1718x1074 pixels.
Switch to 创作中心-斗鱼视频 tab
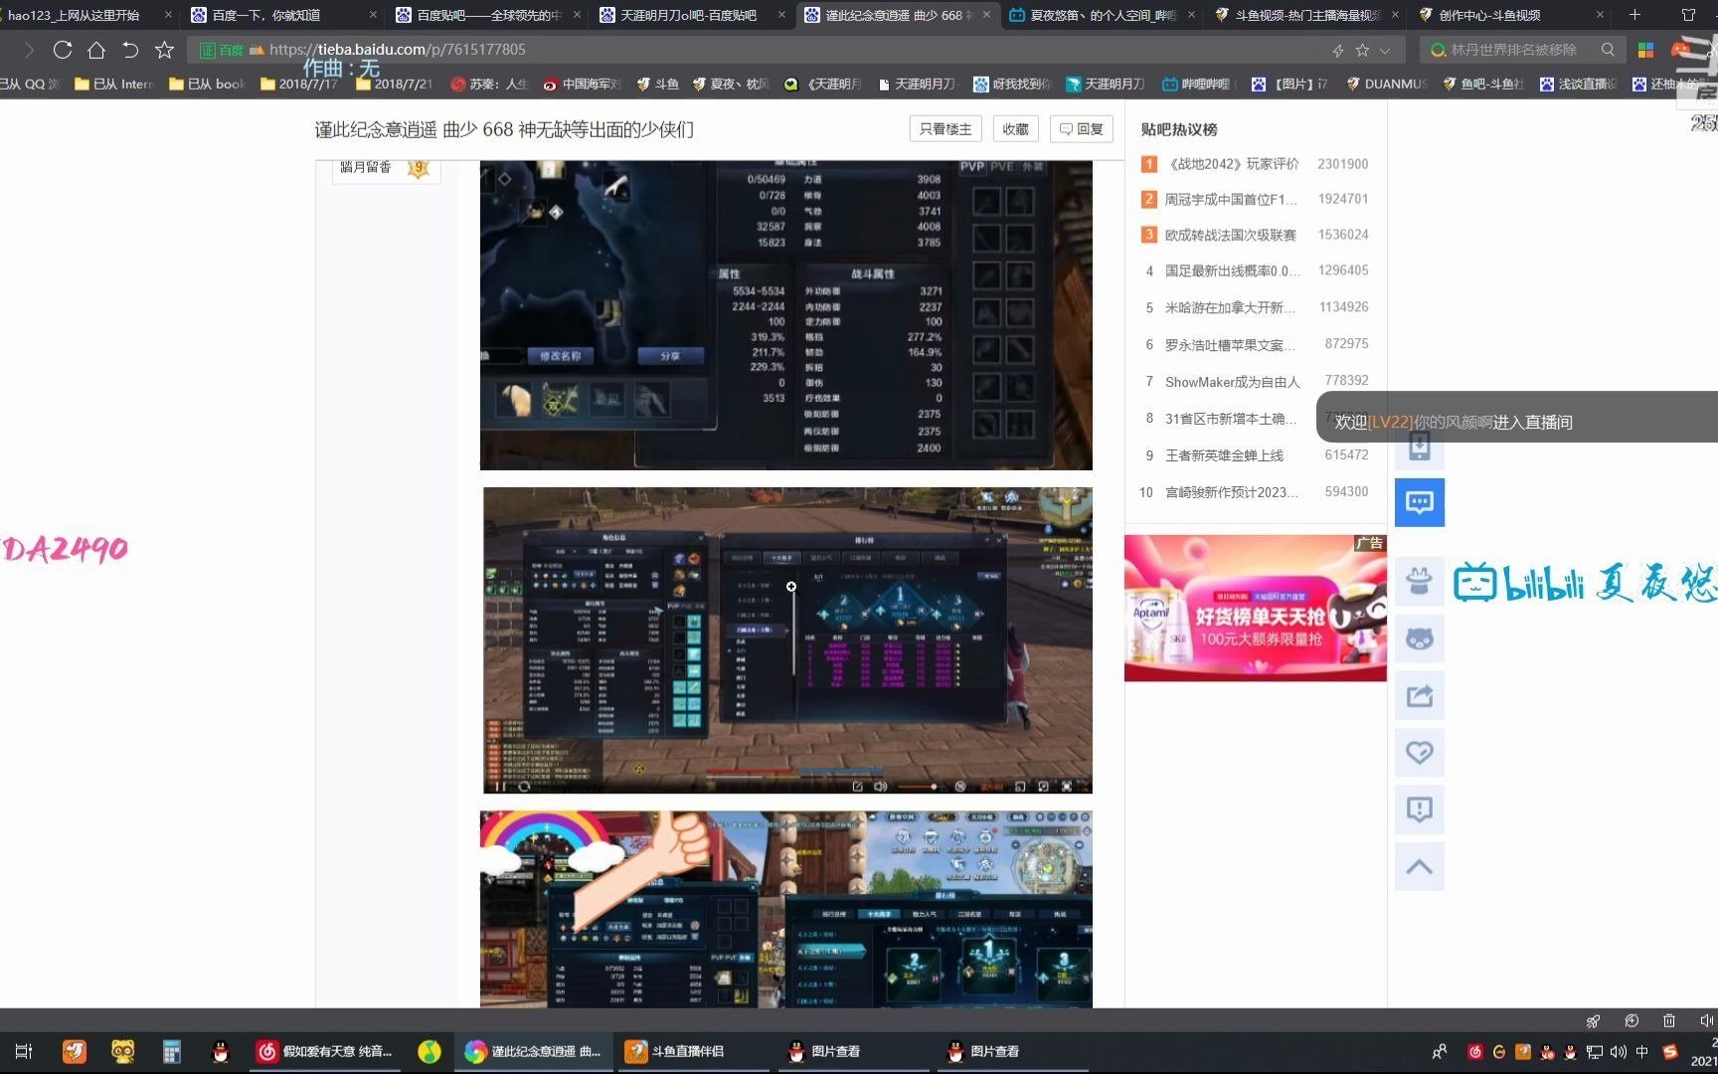pyautogui.click(x=1510, y=15)
